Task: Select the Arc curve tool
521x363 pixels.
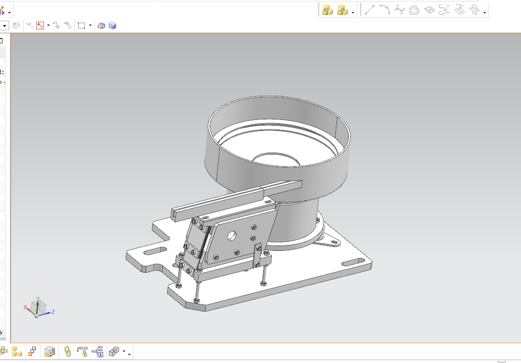Action: (385, 10)
